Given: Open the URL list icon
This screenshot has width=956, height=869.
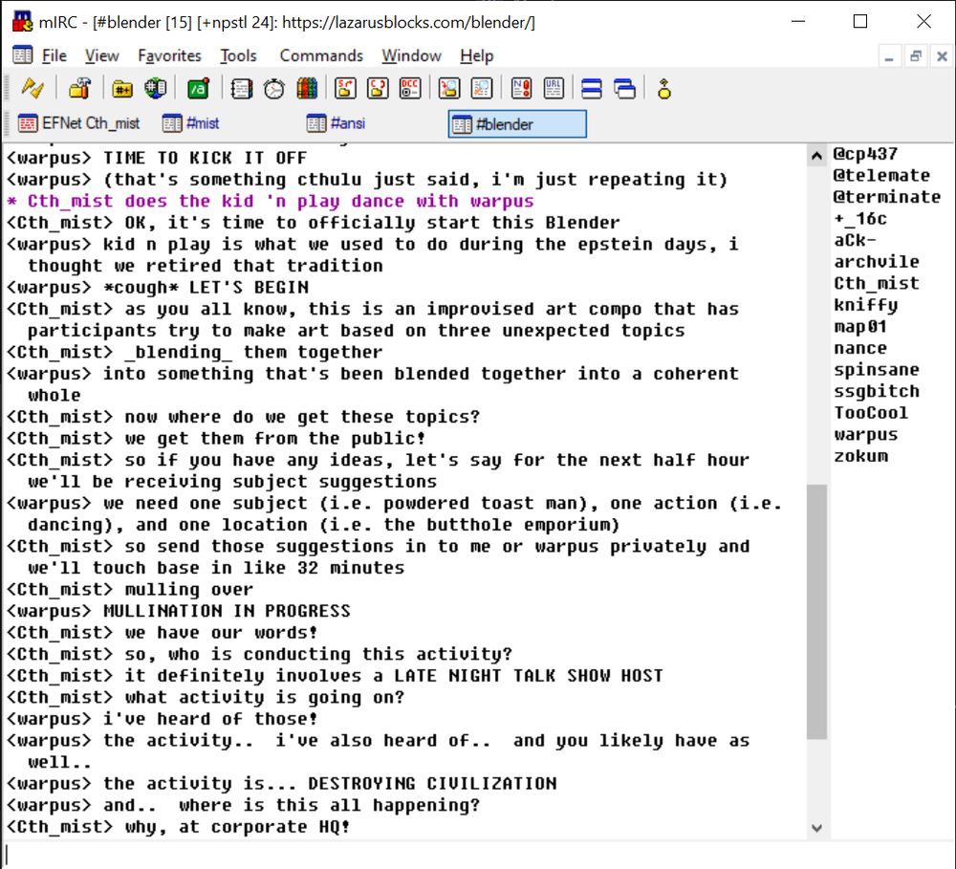Looking at the screenshot, I should [554, 89].
